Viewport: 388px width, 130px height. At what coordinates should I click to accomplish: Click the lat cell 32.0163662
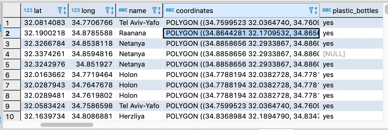[44, 75]
